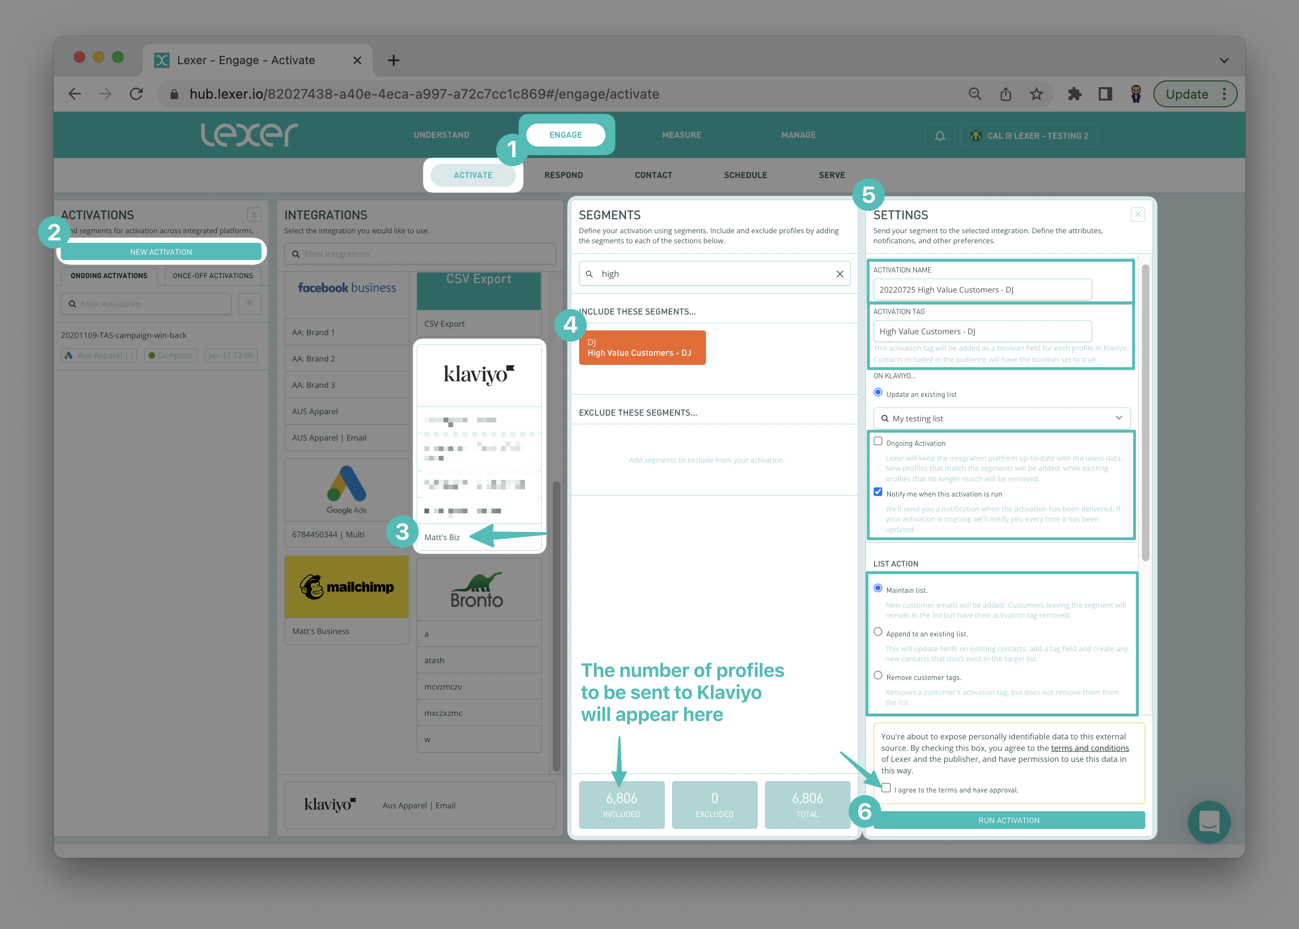Close the Settings panel with X icon

click(1138, 215)
